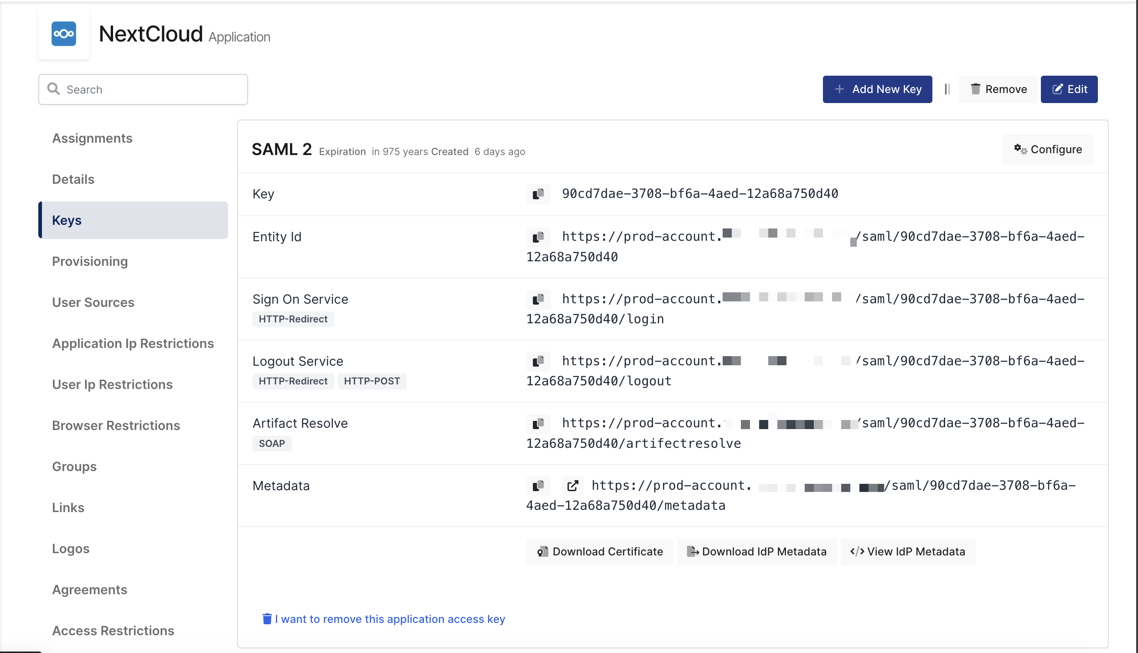Click the NextCloud application logo

(64, 34)
